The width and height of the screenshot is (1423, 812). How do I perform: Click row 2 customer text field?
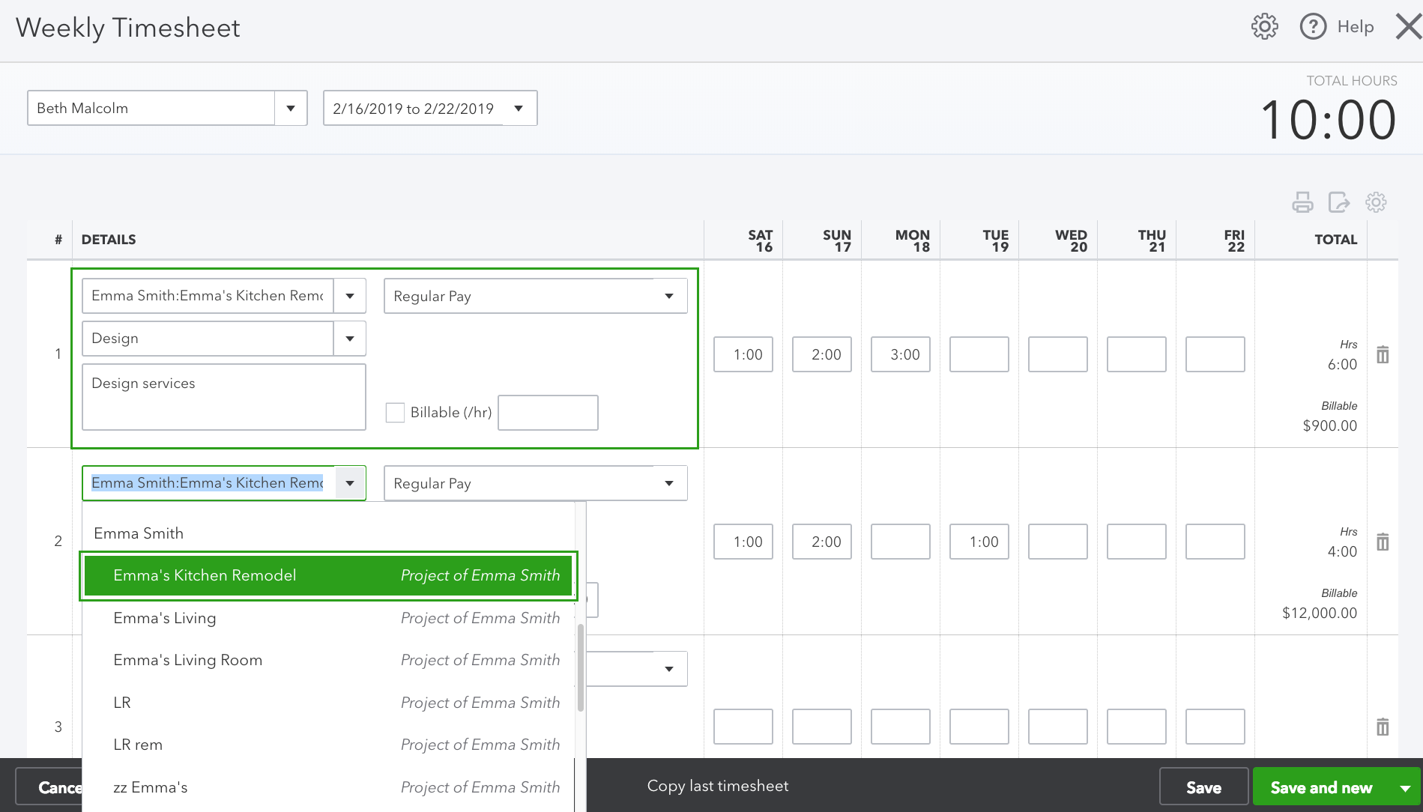208,483
